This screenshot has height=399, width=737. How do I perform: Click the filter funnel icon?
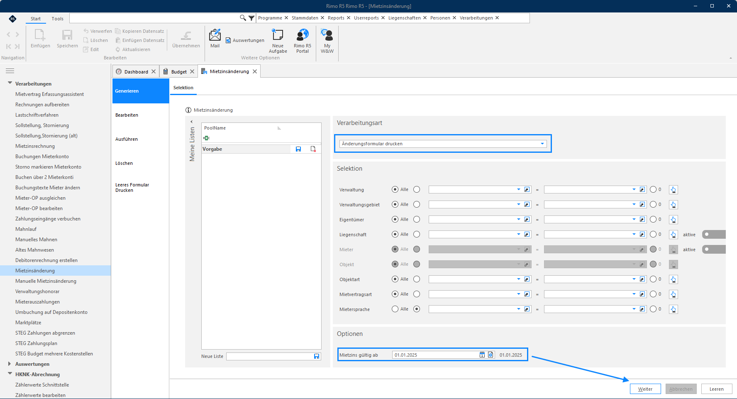(251, 18)
